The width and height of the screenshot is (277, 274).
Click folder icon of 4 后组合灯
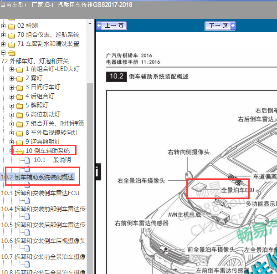pos(20,97)
